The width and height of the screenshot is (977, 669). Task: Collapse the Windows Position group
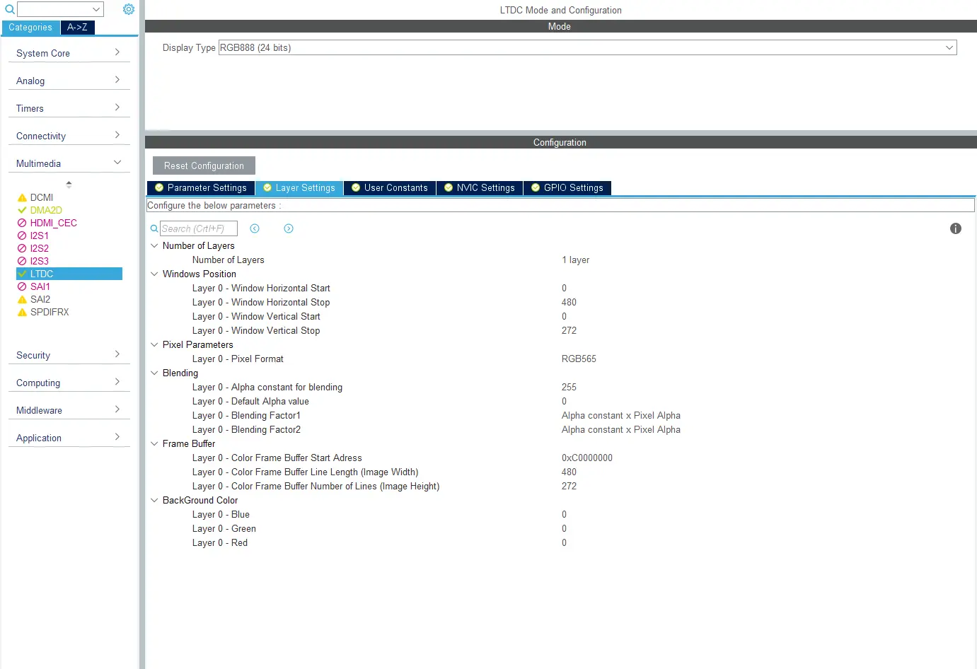(154, 274)
